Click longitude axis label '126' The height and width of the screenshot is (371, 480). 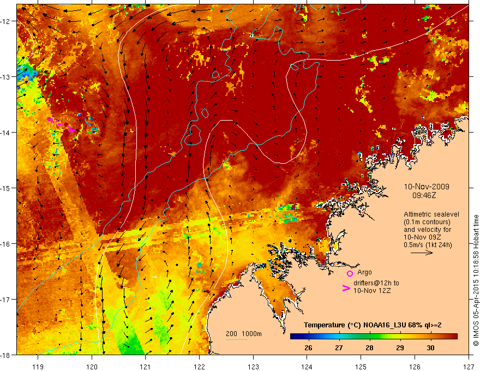(415, 367)
